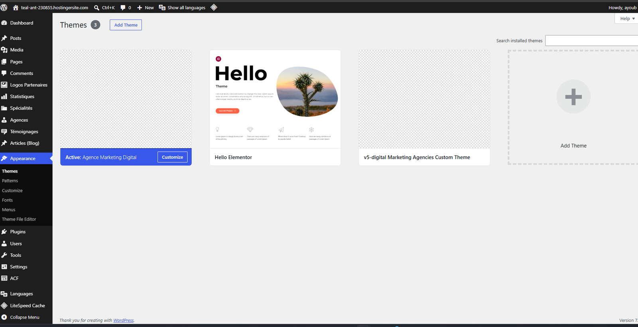The image size is (638, 327).
Task: Click the Add Theme button beside Themes heading
Action: tap(126, 25)
